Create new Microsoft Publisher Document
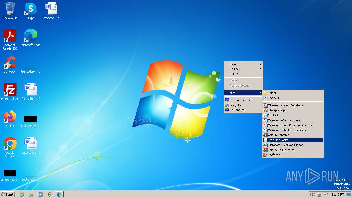The height and width of the screenshot is (198, 352). pyautogui.click(x=293, y=130)
